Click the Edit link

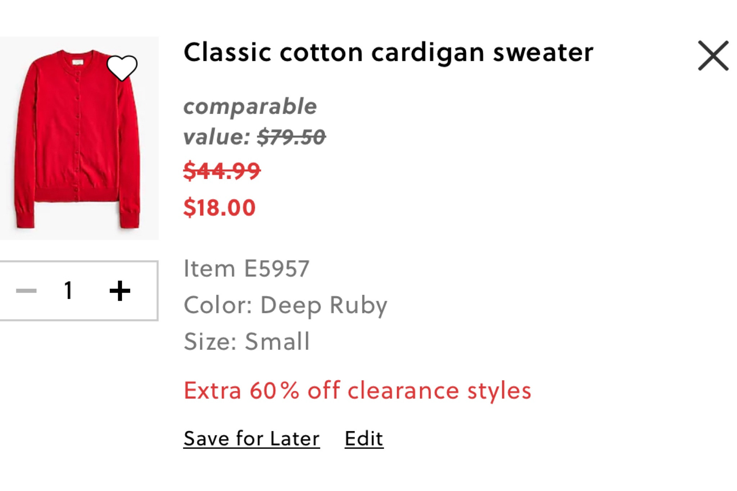click(363, 437)
